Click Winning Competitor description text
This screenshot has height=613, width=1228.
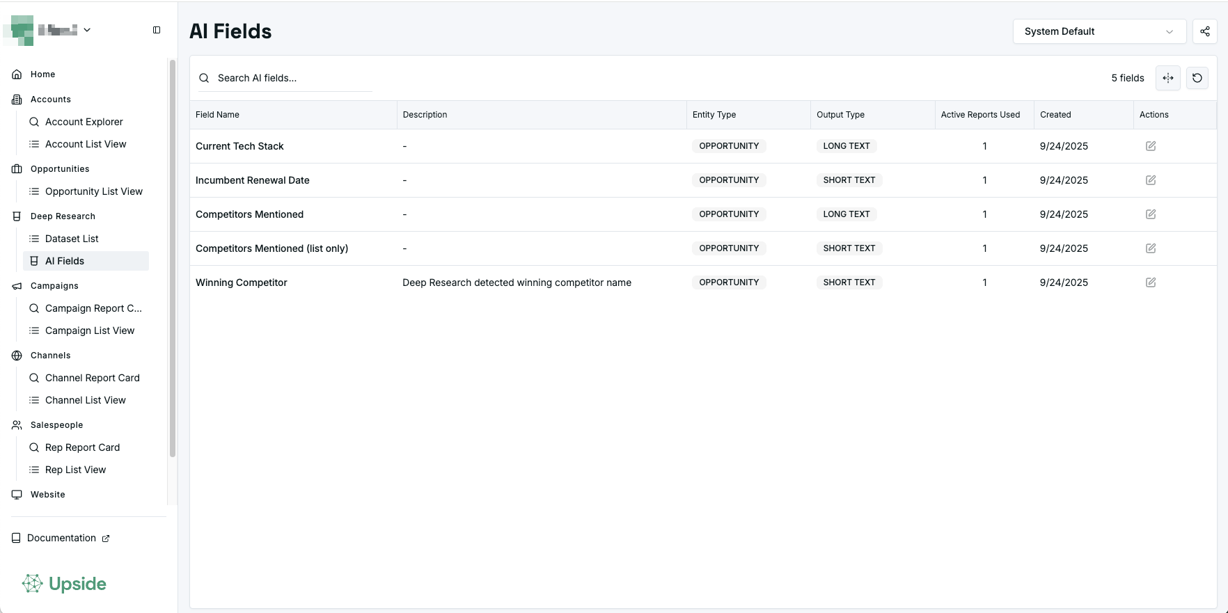pyautogui.click(x=517, y=282)
